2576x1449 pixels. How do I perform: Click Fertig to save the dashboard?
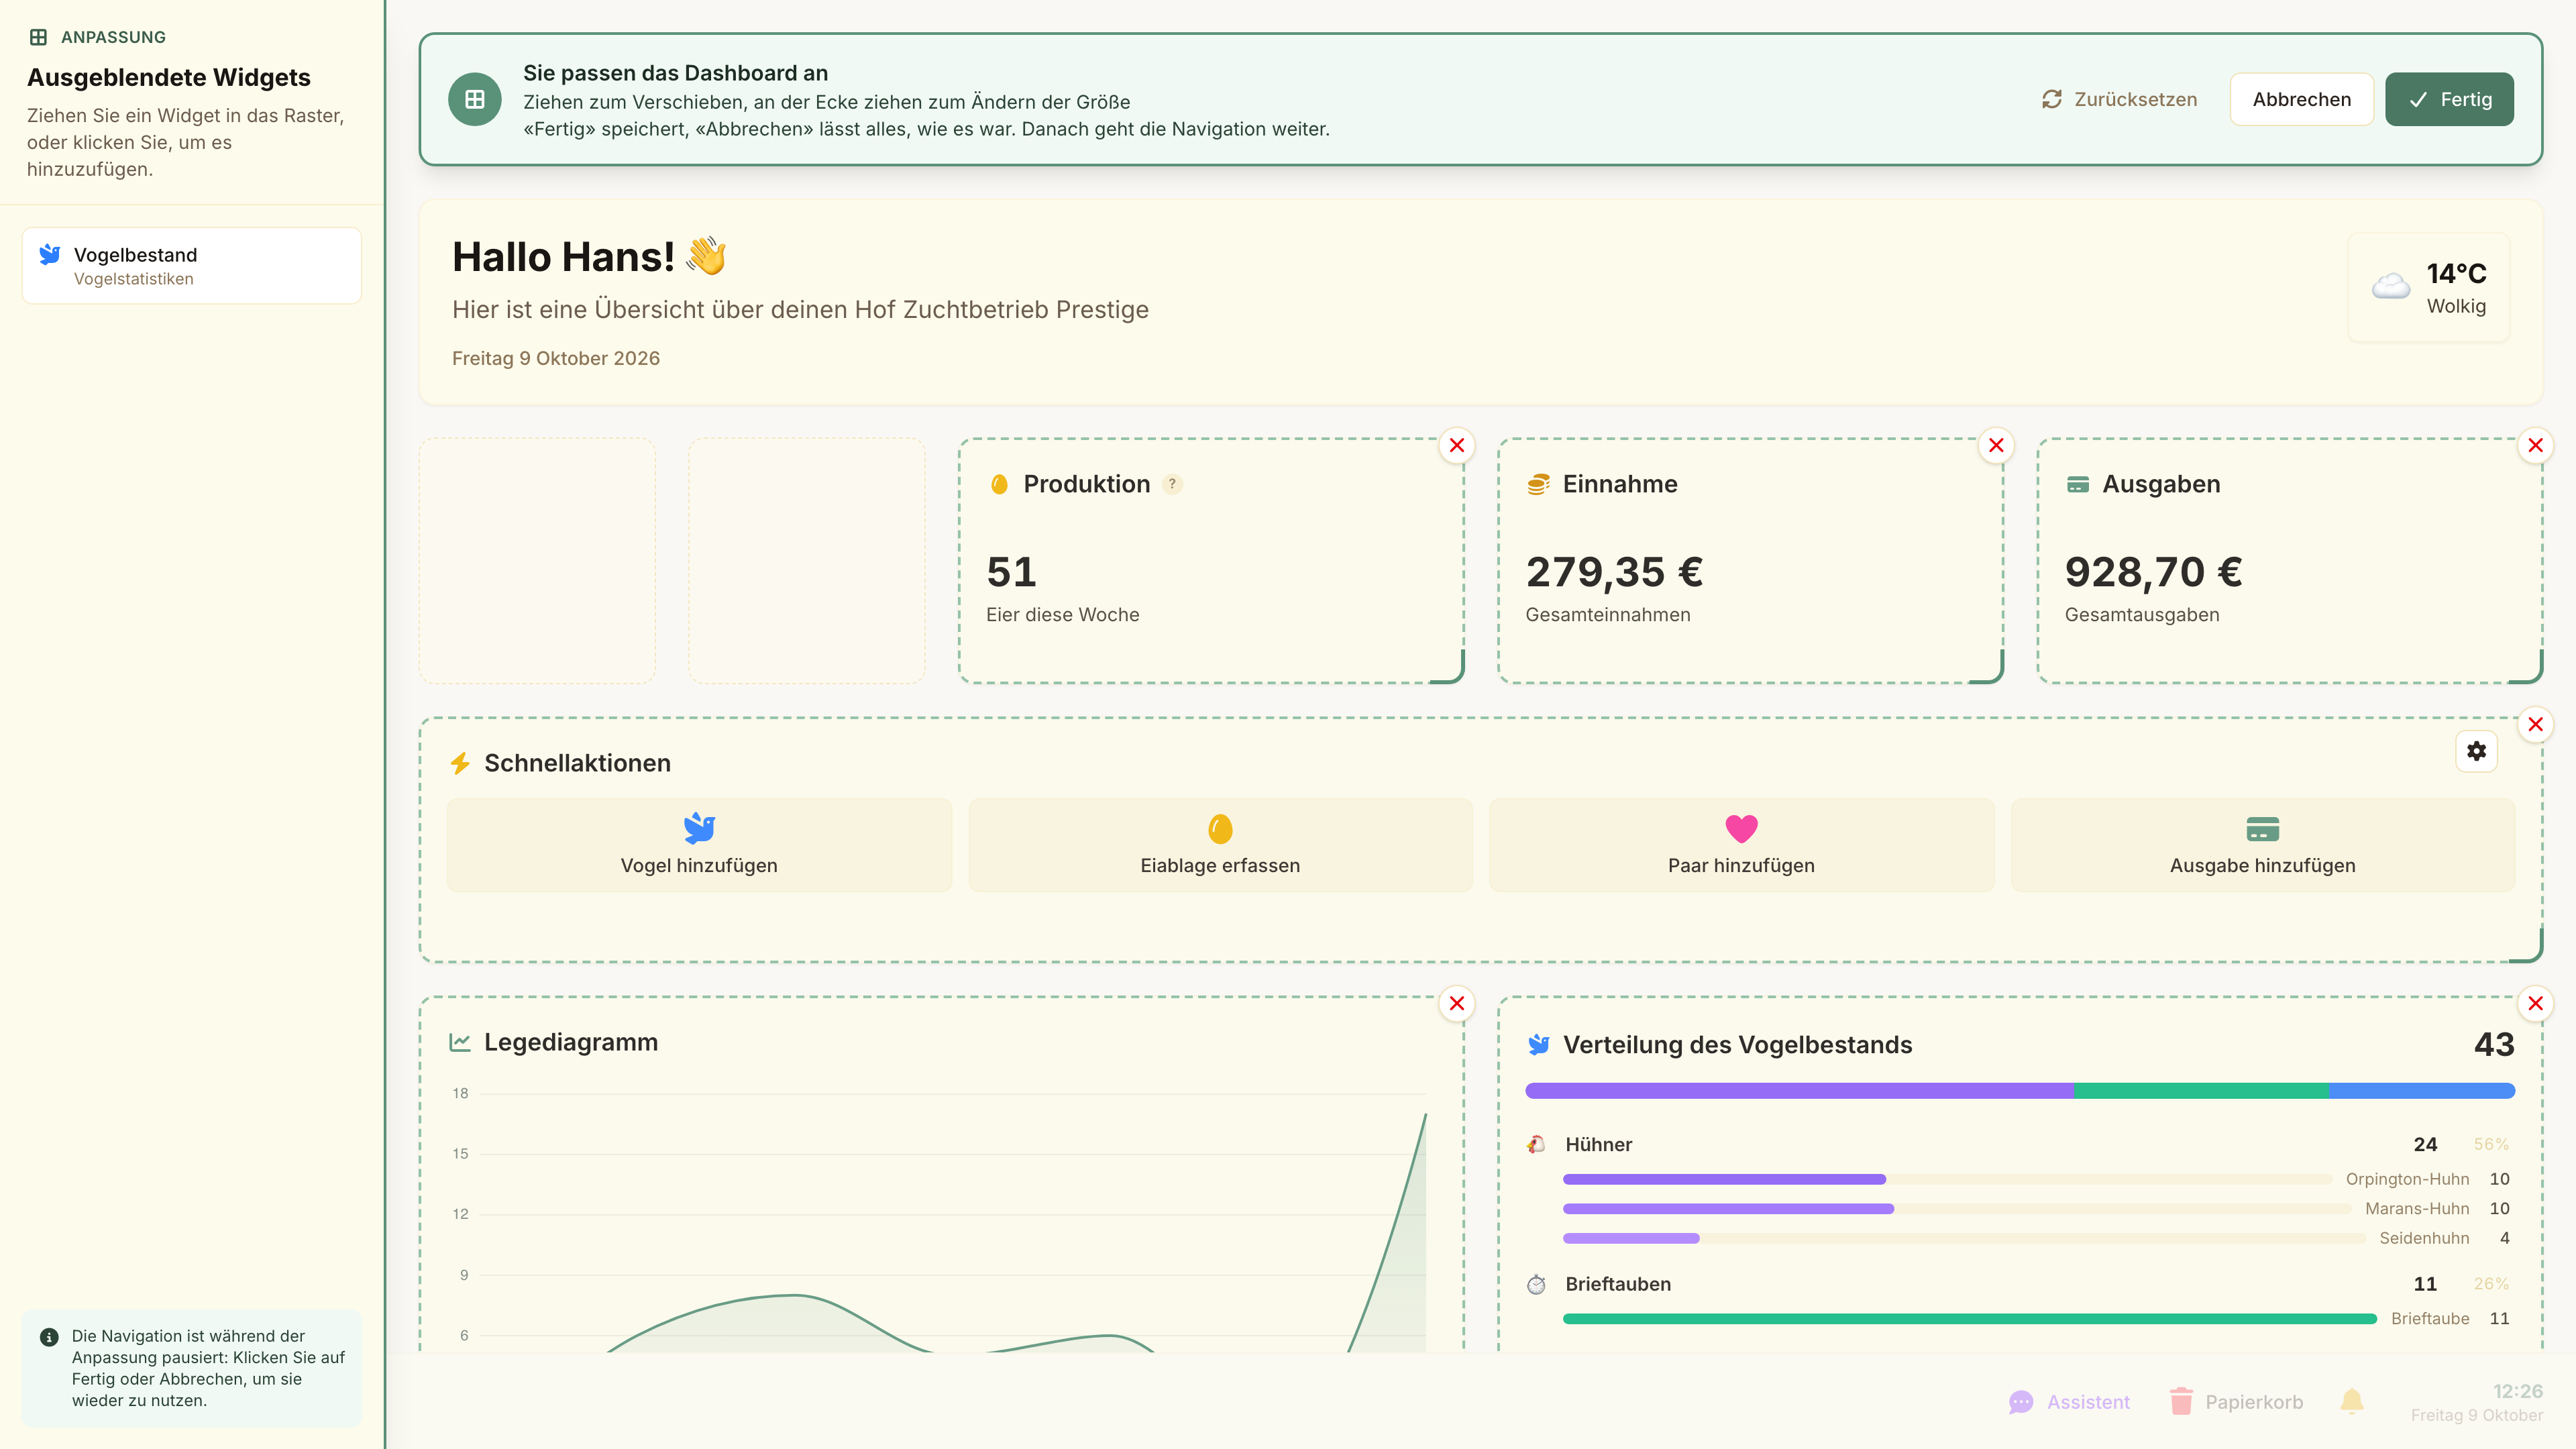pyautogui.click(x=2449, y=99)
